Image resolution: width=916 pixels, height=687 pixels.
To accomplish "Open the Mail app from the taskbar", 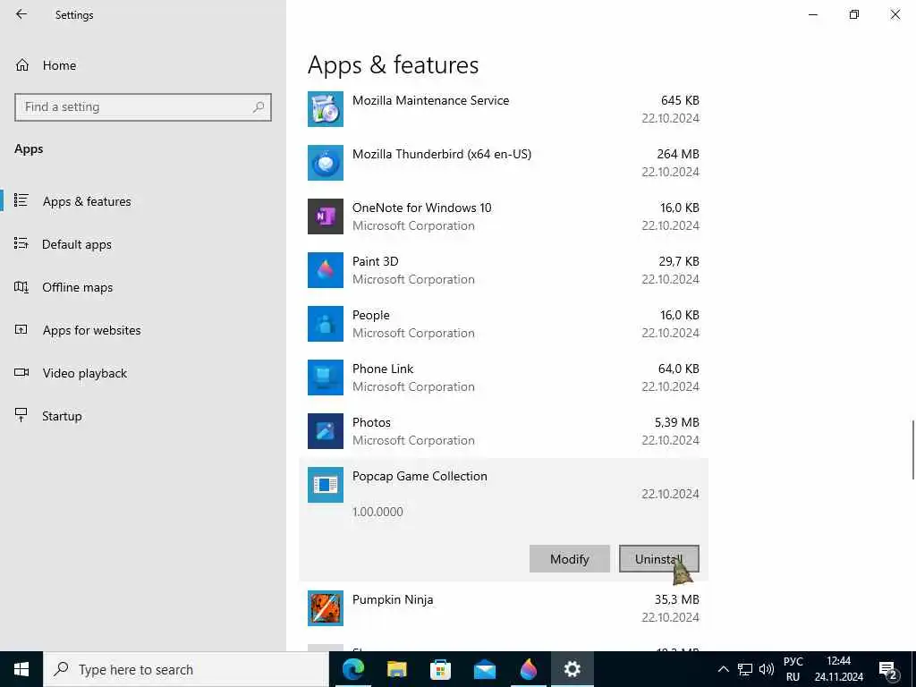I will [x=484, y=669].
